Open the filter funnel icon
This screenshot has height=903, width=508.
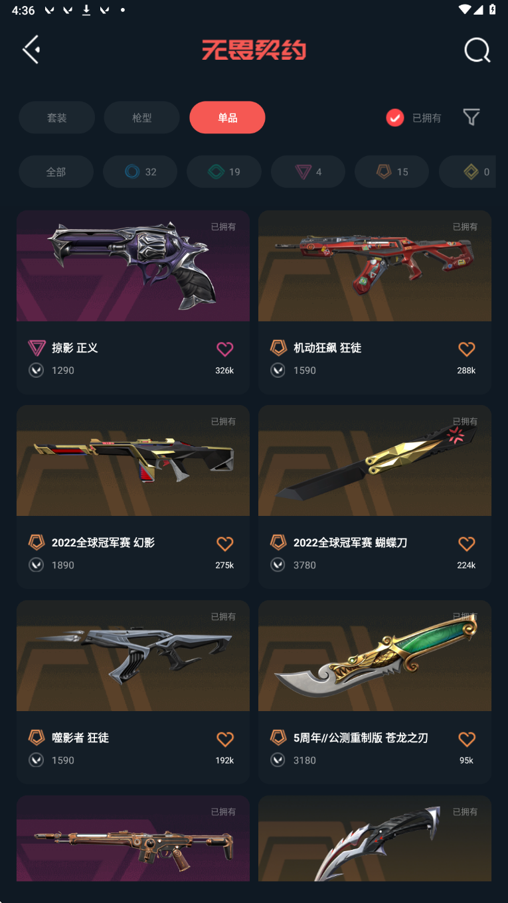pos(471,118)
